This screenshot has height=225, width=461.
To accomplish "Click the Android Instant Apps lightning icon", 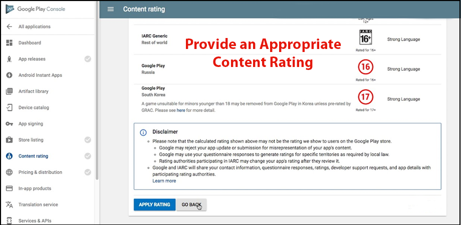I will [9, 75].
